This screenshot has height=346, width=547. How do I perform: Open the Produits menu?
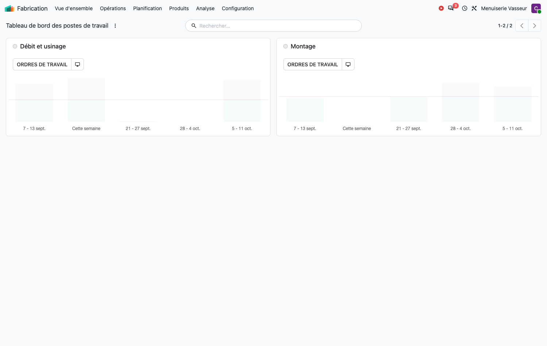click(x=179, y=8)
